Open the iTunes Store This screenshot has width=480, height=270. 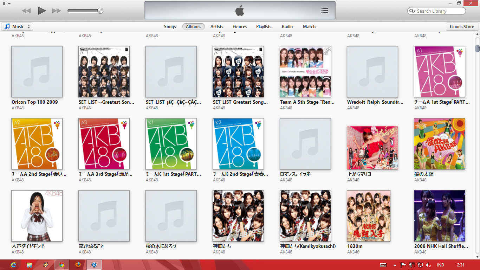(x=463, y=26)
